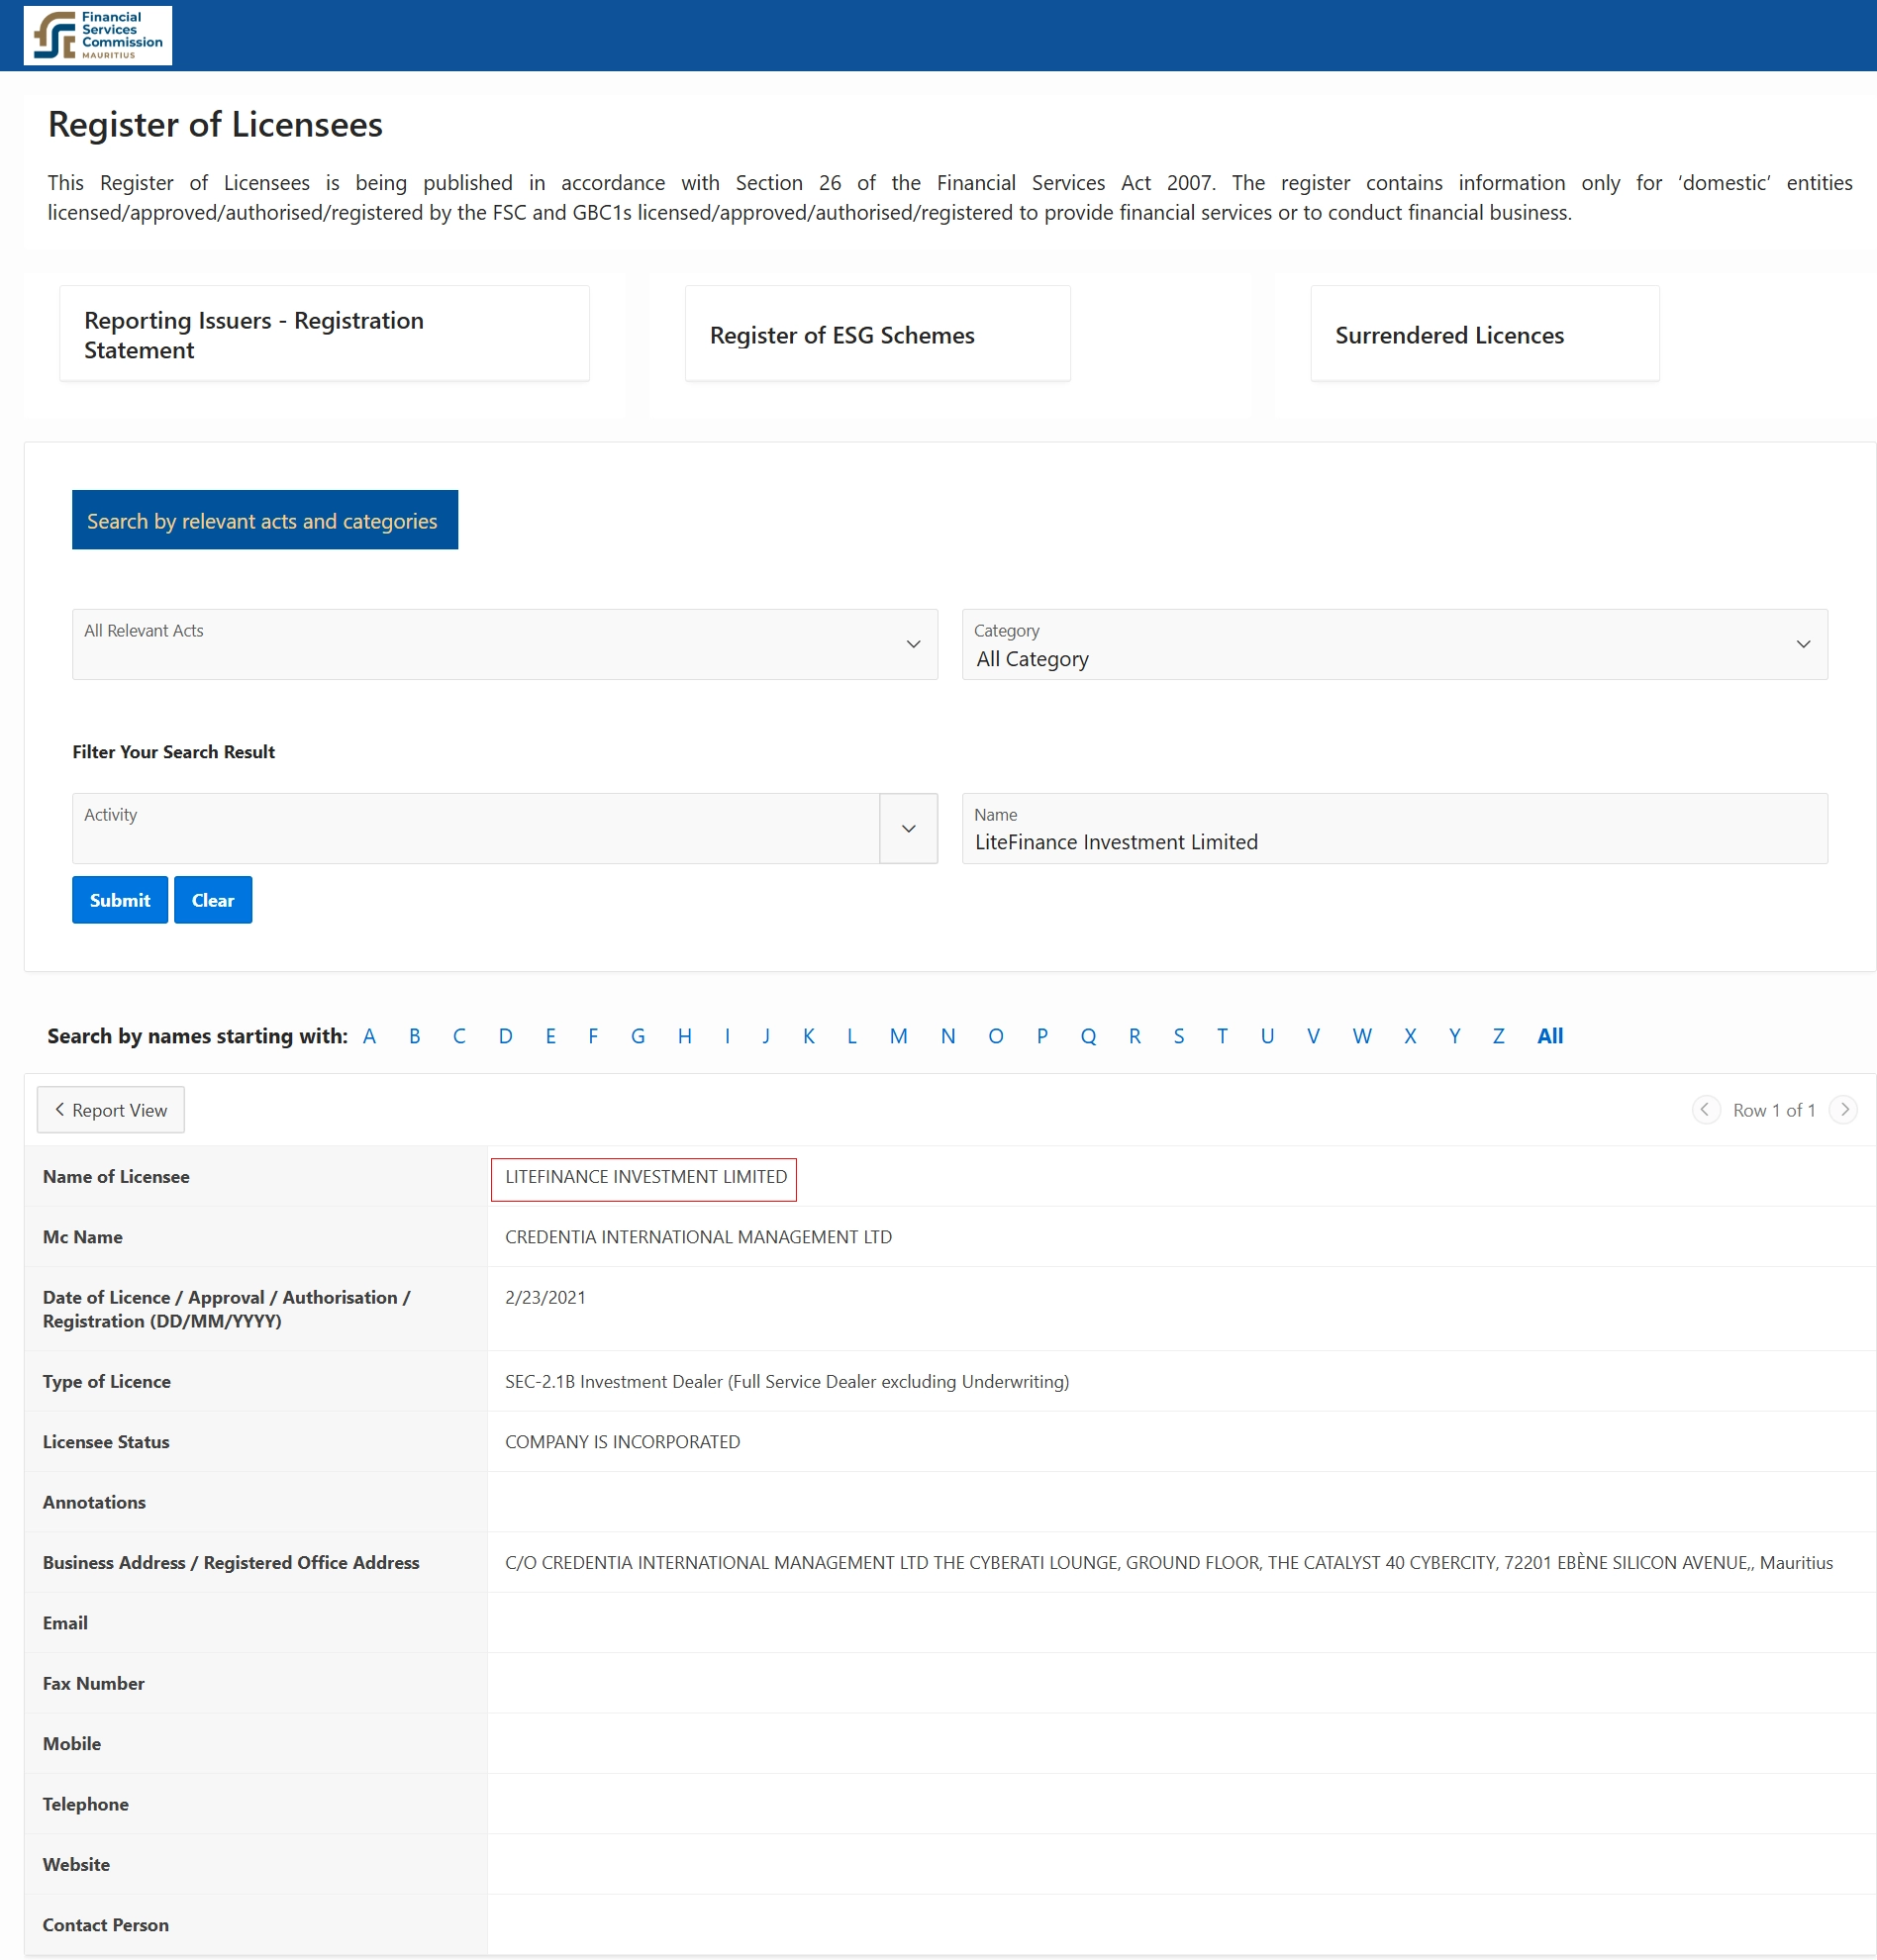Filter names starting with H
The image size is (1877, 1960).
point(685,1036)
